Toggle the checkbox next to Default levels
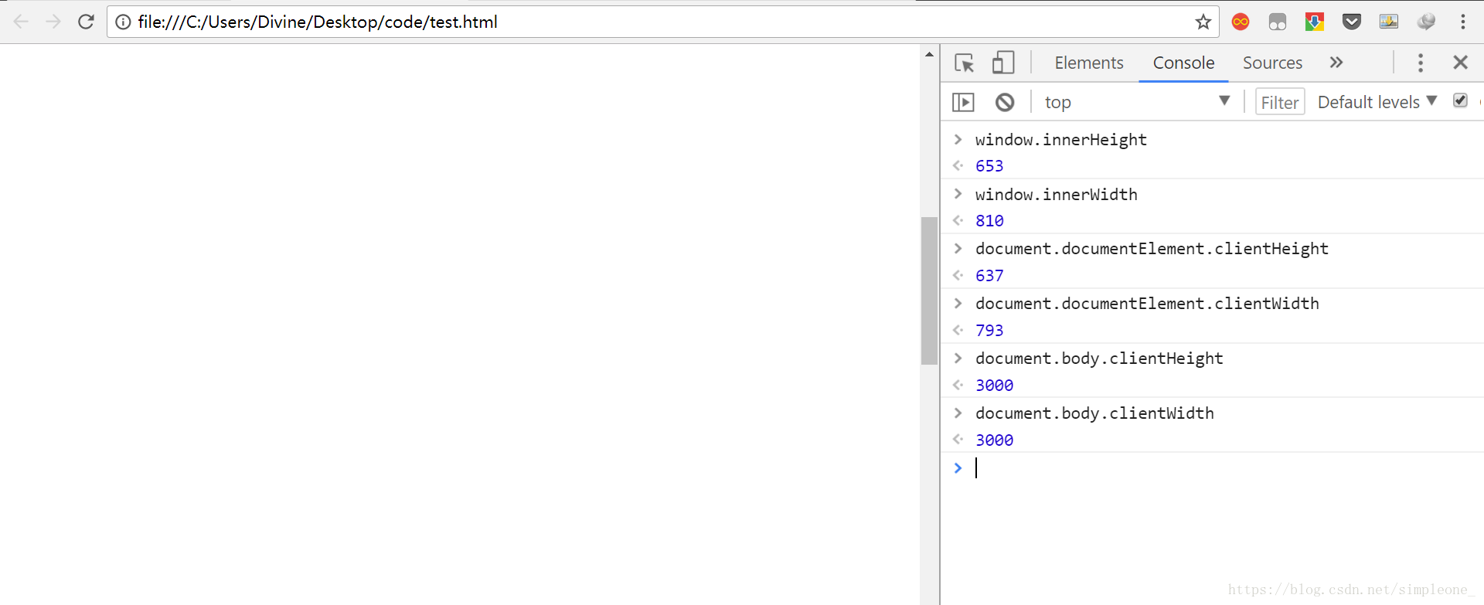 coord(1460,100)
